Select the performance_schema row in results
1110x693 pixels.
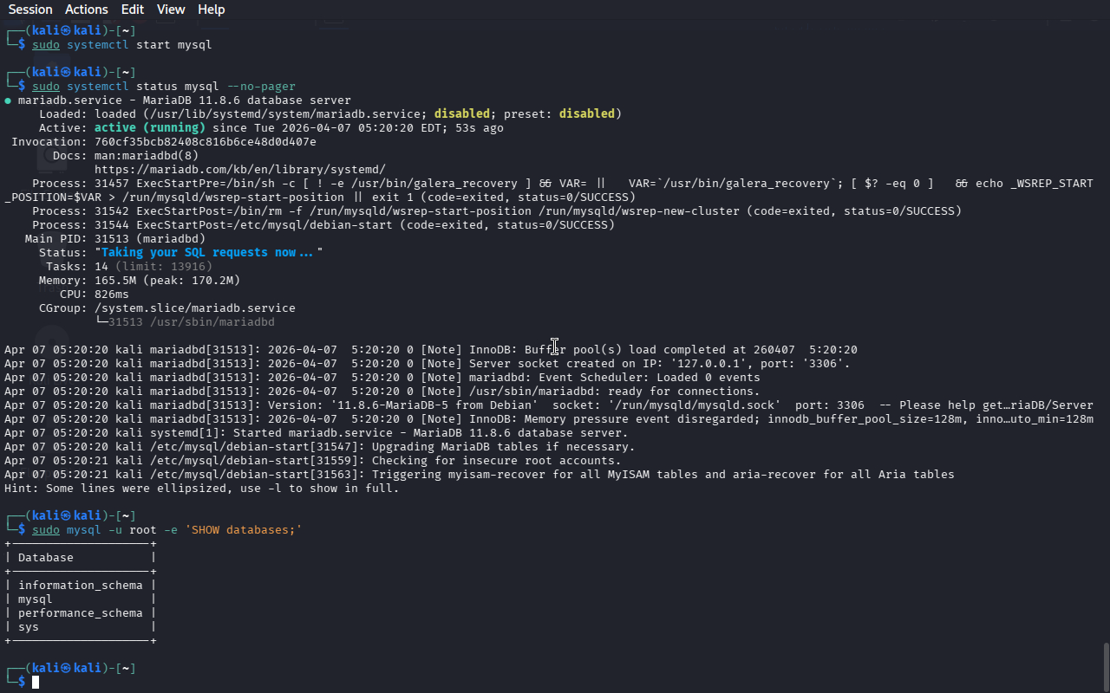pyautogui.click(x=80, y=613)
